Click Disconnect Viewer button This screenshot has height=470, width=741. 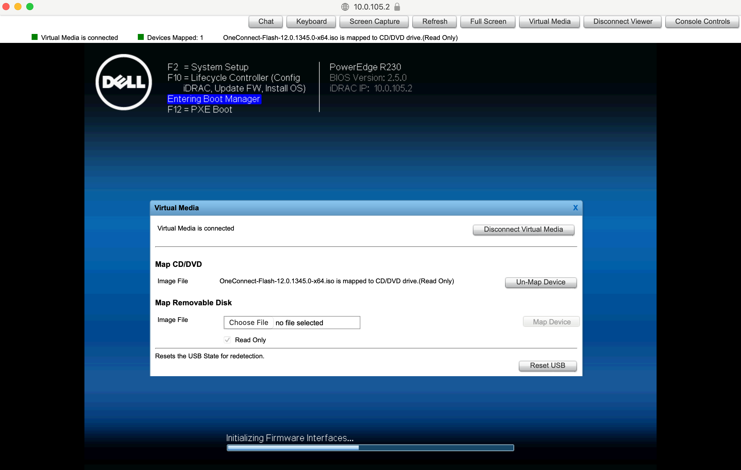[623, 21]
